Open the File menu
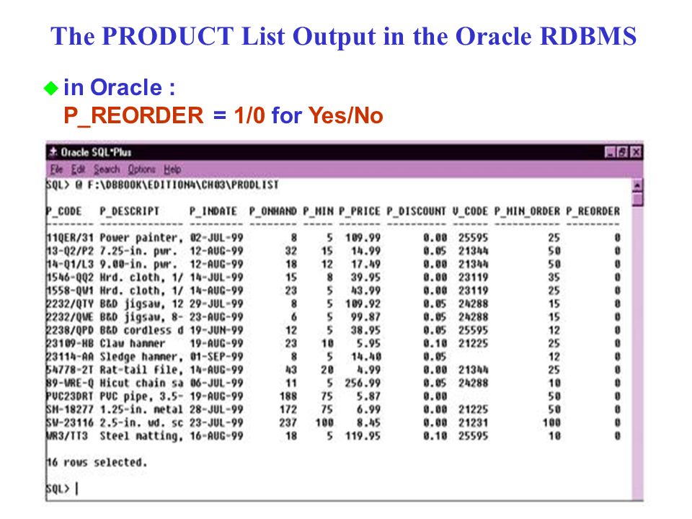Viewport: 692px width, 519px height. 56,169
